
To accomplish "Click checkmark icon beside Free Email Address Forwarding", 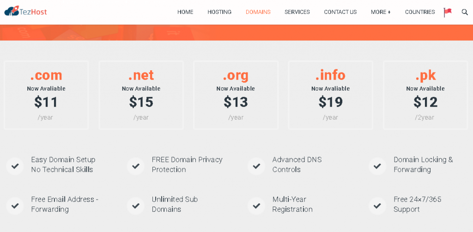I will click(x=15, y=205).
